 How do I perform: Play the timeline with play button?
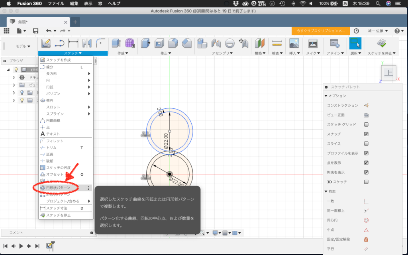click(x=22, y=246)
